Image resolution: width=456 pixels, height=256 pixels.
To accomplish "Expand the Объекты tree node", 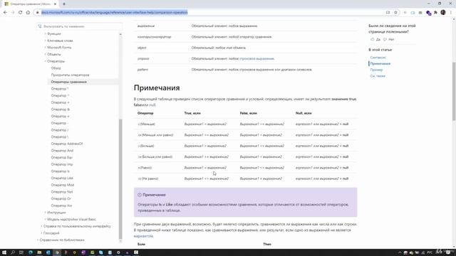I will pos(45,54).
